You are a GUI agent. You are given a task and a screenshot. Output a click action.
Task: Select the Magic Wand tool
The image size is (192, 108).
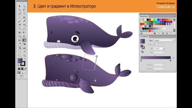click(19, 10)
